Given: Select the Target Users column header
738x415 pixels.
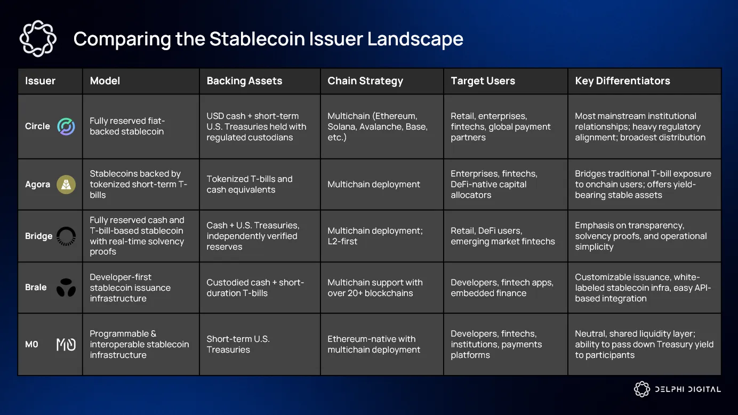Looking at the screenshot, I should (x=483, y=81).
